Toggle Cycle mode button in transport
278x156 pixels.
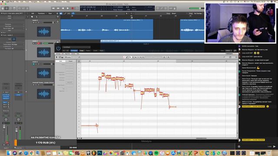pos(77,8)
